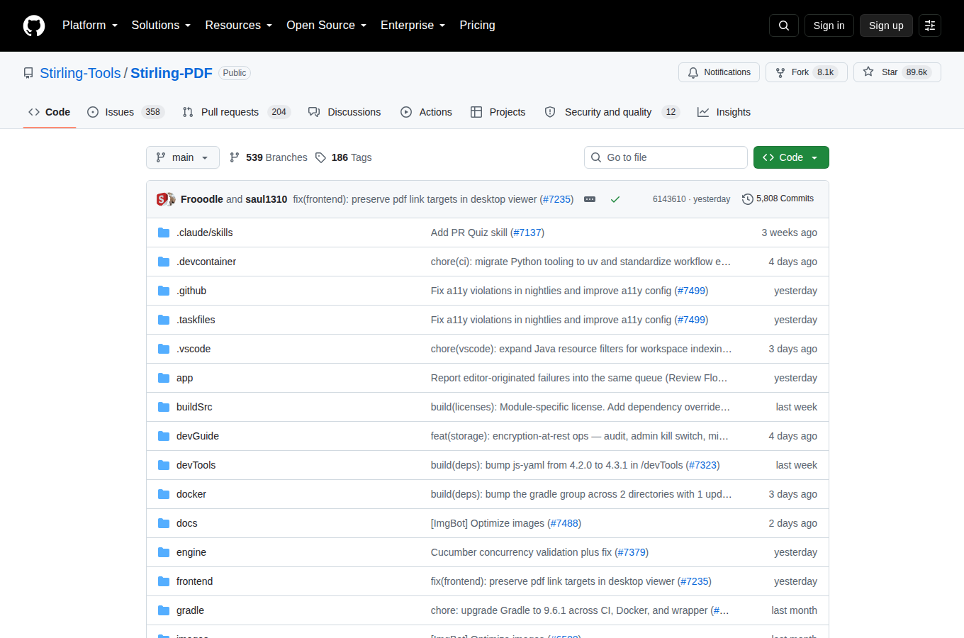Click the folder icon for gradle
Viewport: 964px width, 638px height.
coord(164,610)
